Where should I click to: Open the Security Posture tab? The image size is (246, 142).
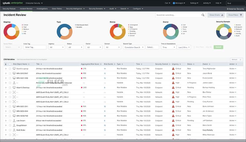pos(9,9)
